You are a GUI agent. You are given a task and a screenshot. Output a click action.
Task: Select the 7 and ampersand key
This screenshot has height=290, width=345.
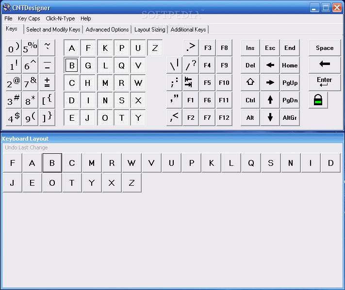31,82
